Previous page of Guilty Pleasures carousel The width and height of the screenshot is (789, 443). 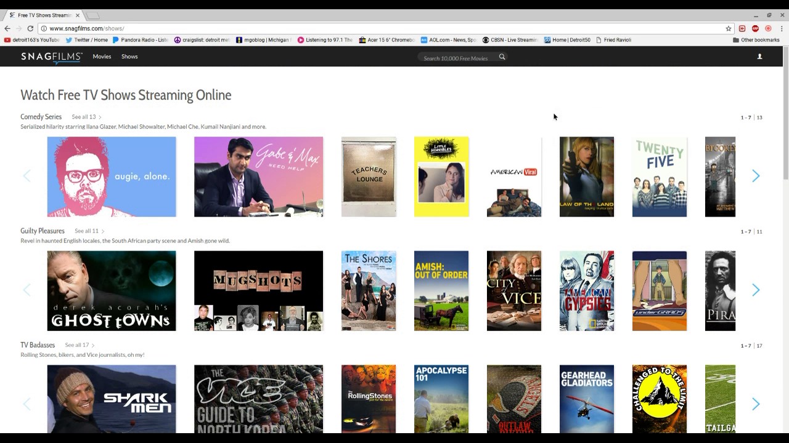pyautogui.click(x=27, y=290)
